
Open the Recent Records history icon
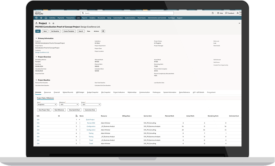[36, 18]
